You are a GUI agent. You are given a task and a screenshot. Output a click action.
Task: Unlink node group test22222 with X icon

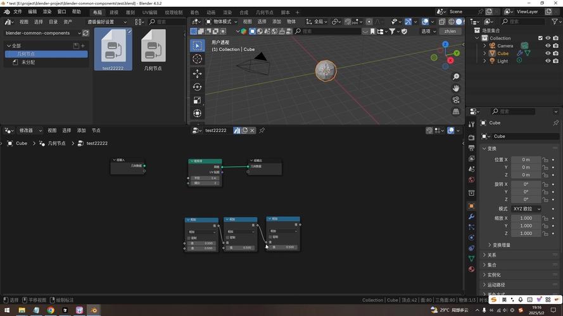[252, 130]
